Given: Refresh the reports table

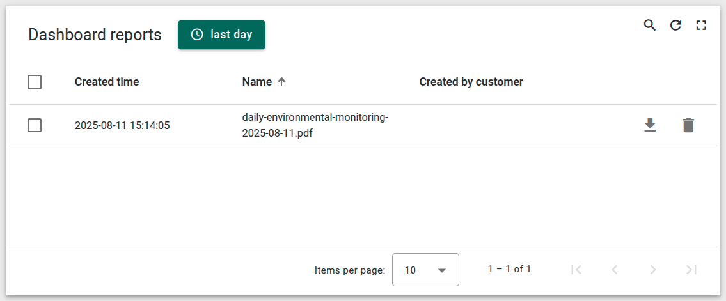Looking at the screenshot, I should (675, 26).
